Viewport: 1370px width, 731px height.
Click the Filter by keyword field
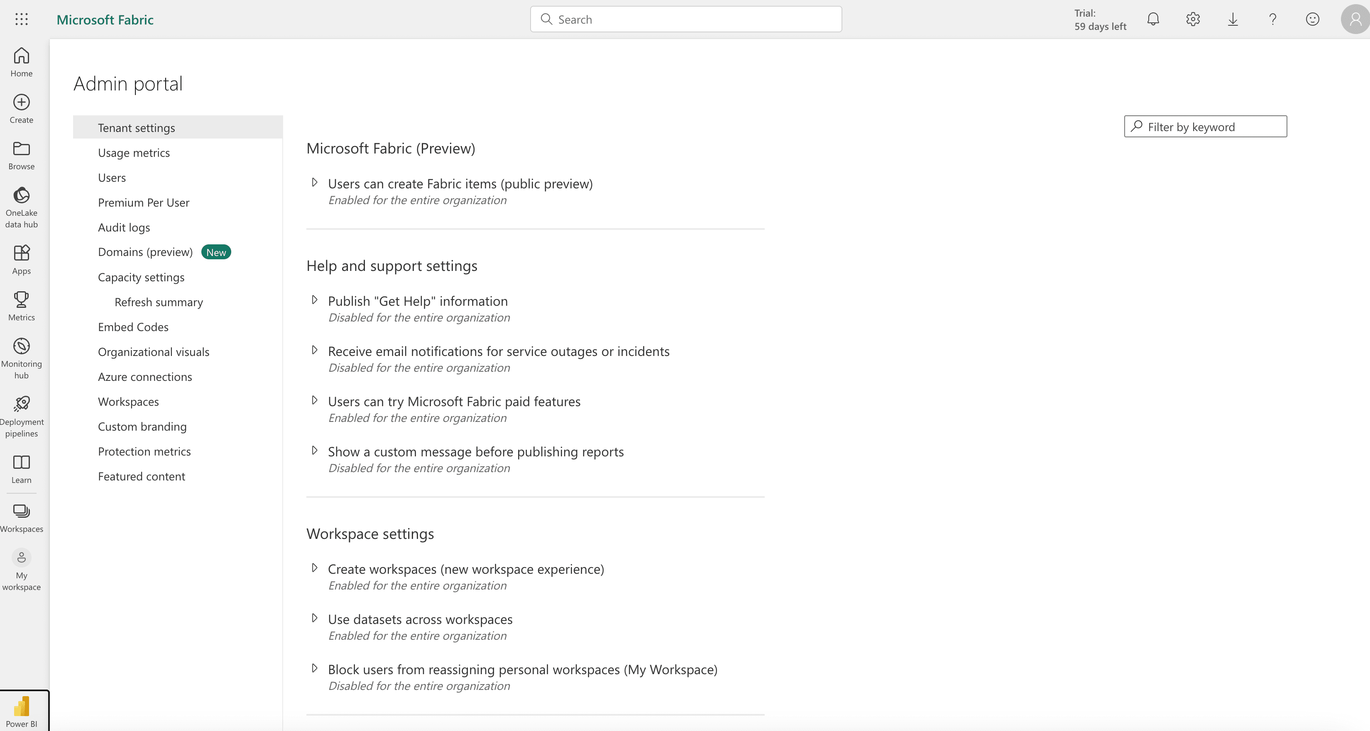tap(1205, 127)
